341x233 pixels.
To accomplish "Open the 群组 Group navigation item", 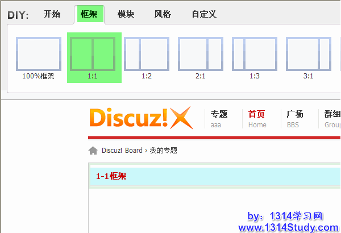I will pos(332,118).
